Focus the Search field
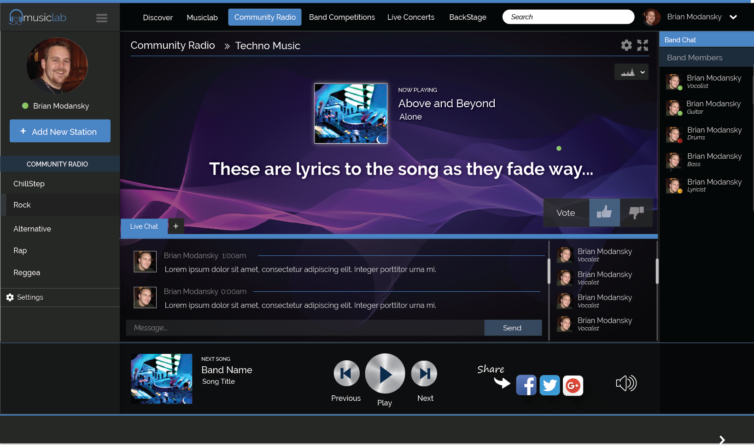 [568, 17]
